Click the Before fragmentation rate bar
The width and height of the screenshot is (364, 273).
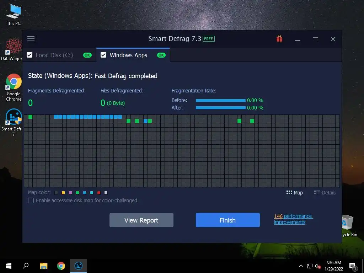click(x=220, y=101)
